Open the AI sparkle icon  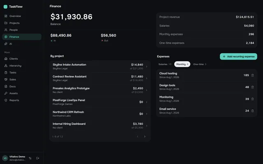pos(6,44)
